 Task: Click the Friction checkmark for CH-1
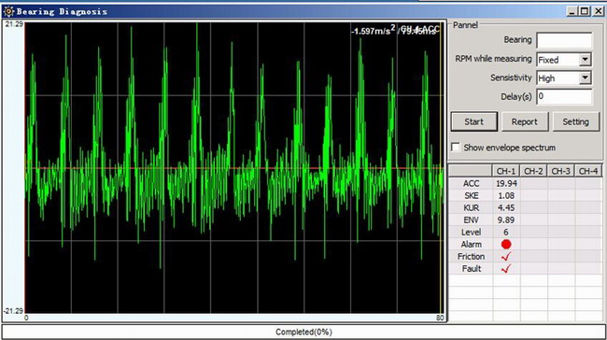506,256
